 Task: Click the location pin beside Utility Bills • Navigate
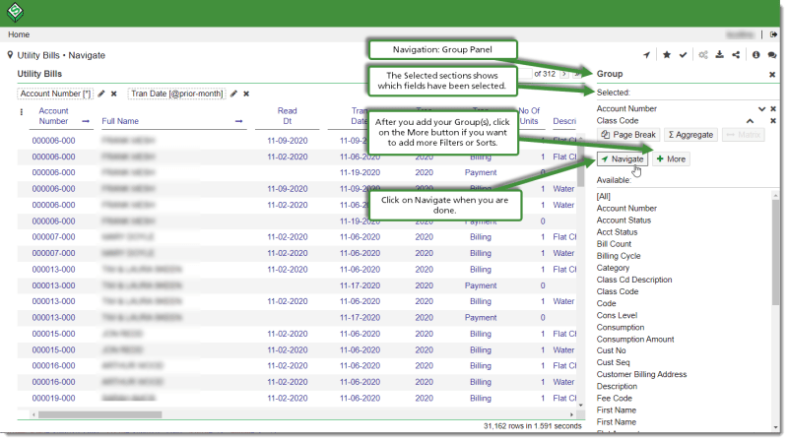[10, 55]
